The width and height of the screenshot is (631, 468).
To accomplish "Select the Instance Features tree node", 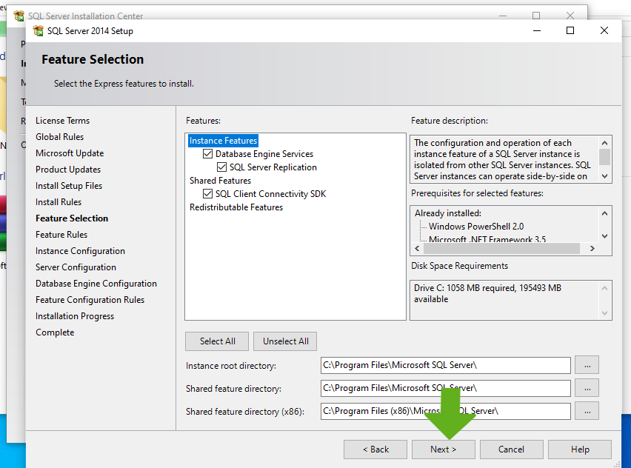I will (223, 141).
